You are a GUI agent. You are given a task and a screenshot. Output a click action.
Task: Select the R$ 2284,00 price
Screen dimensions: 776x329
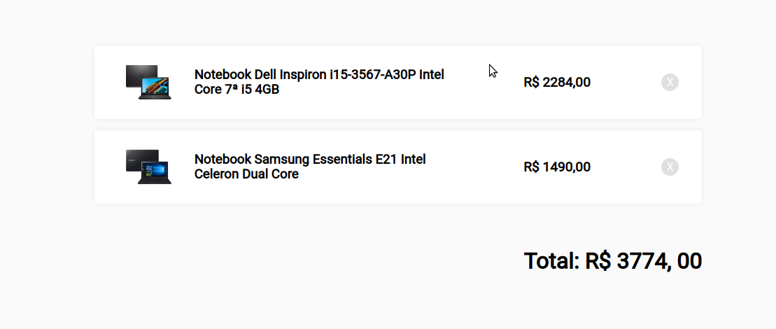pyautogui.click(x=557, y=83)
